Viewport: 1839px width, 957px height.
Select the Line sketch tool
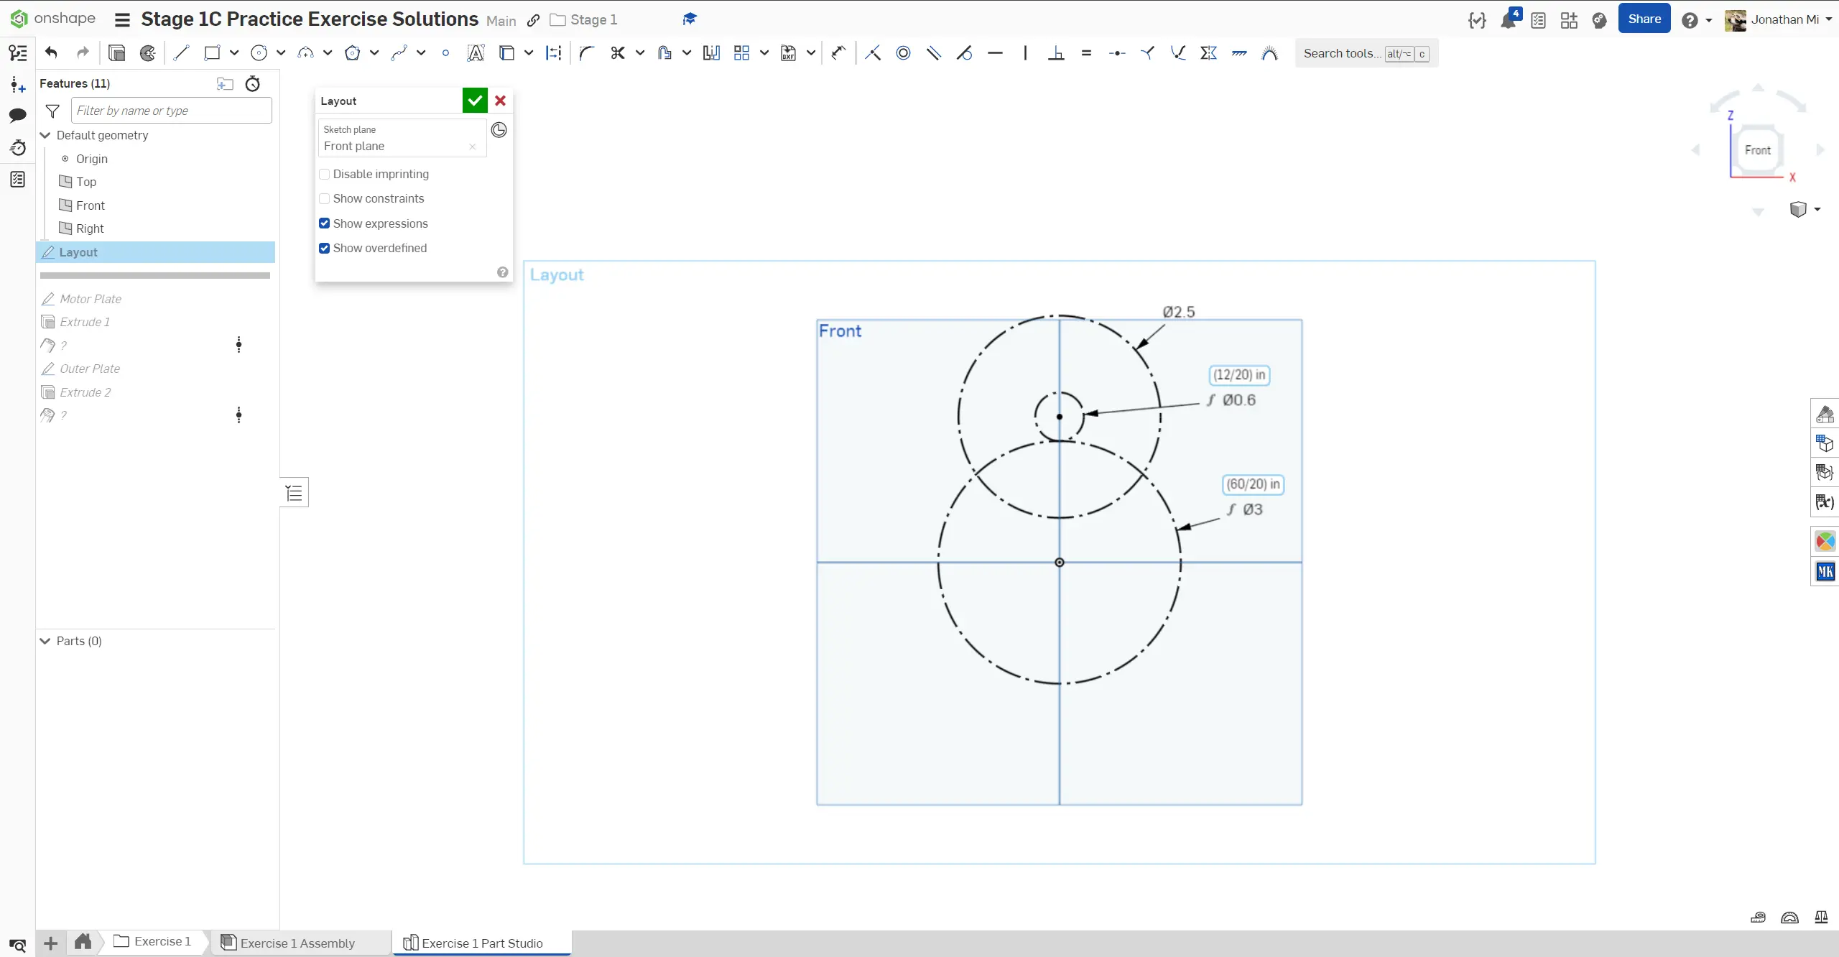(181, 52)
